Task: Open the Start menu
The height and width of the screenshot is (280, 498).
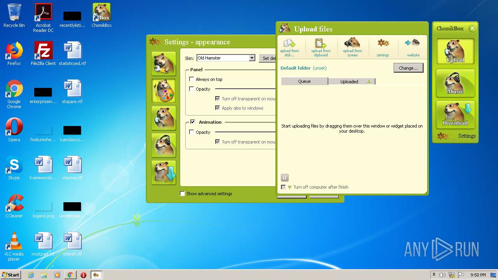Action: point(11,275)
